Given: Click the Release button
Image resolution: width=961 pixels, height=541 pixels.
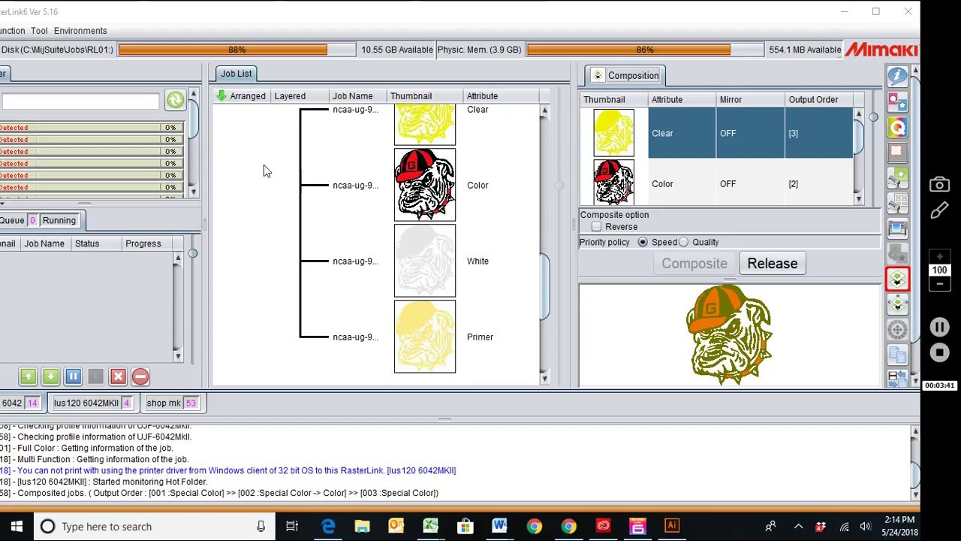Looking at the screenshot, I should click(773, 264).
